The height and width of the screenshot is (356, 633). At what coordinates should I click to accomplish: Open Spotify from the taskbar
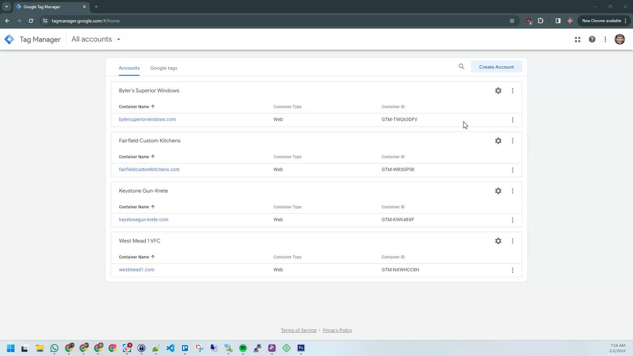(x=243, y=348)
